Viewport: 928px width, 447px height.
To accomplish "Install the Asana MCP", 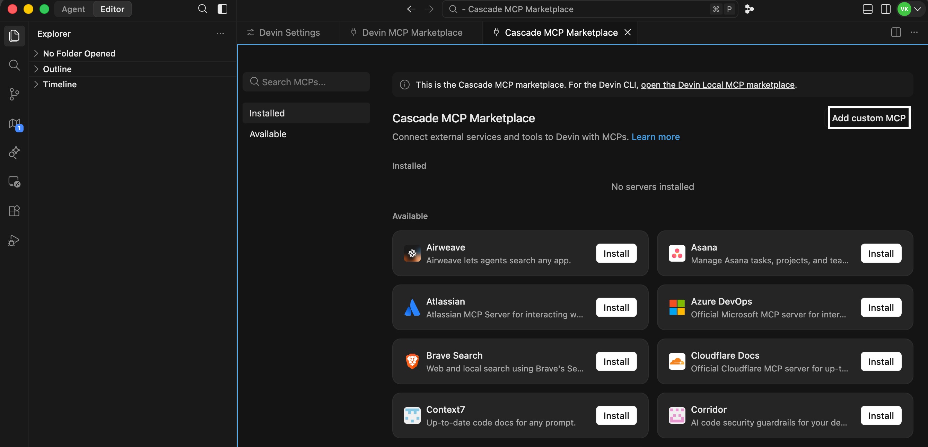I will tap(881, 254).
